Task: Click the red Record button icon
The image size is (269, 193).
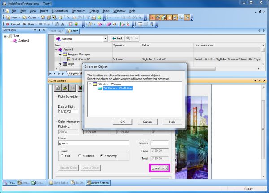Action: pos(8,24)
